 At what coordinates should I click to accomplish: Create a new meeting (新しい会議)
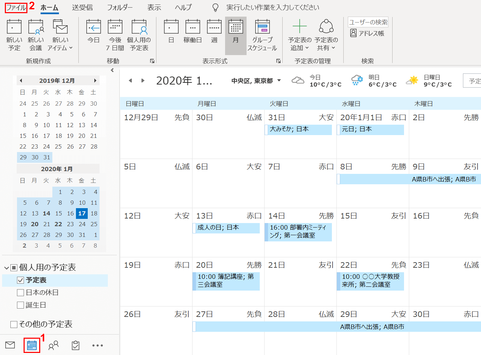tap(35, 35)
